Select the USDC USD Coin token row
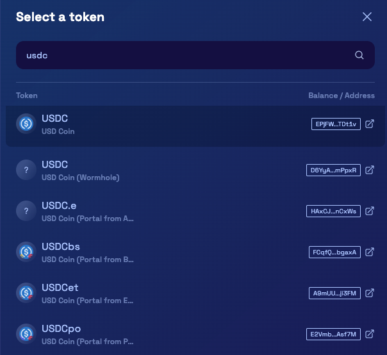The image size is (387, 355). click(195, 126)
